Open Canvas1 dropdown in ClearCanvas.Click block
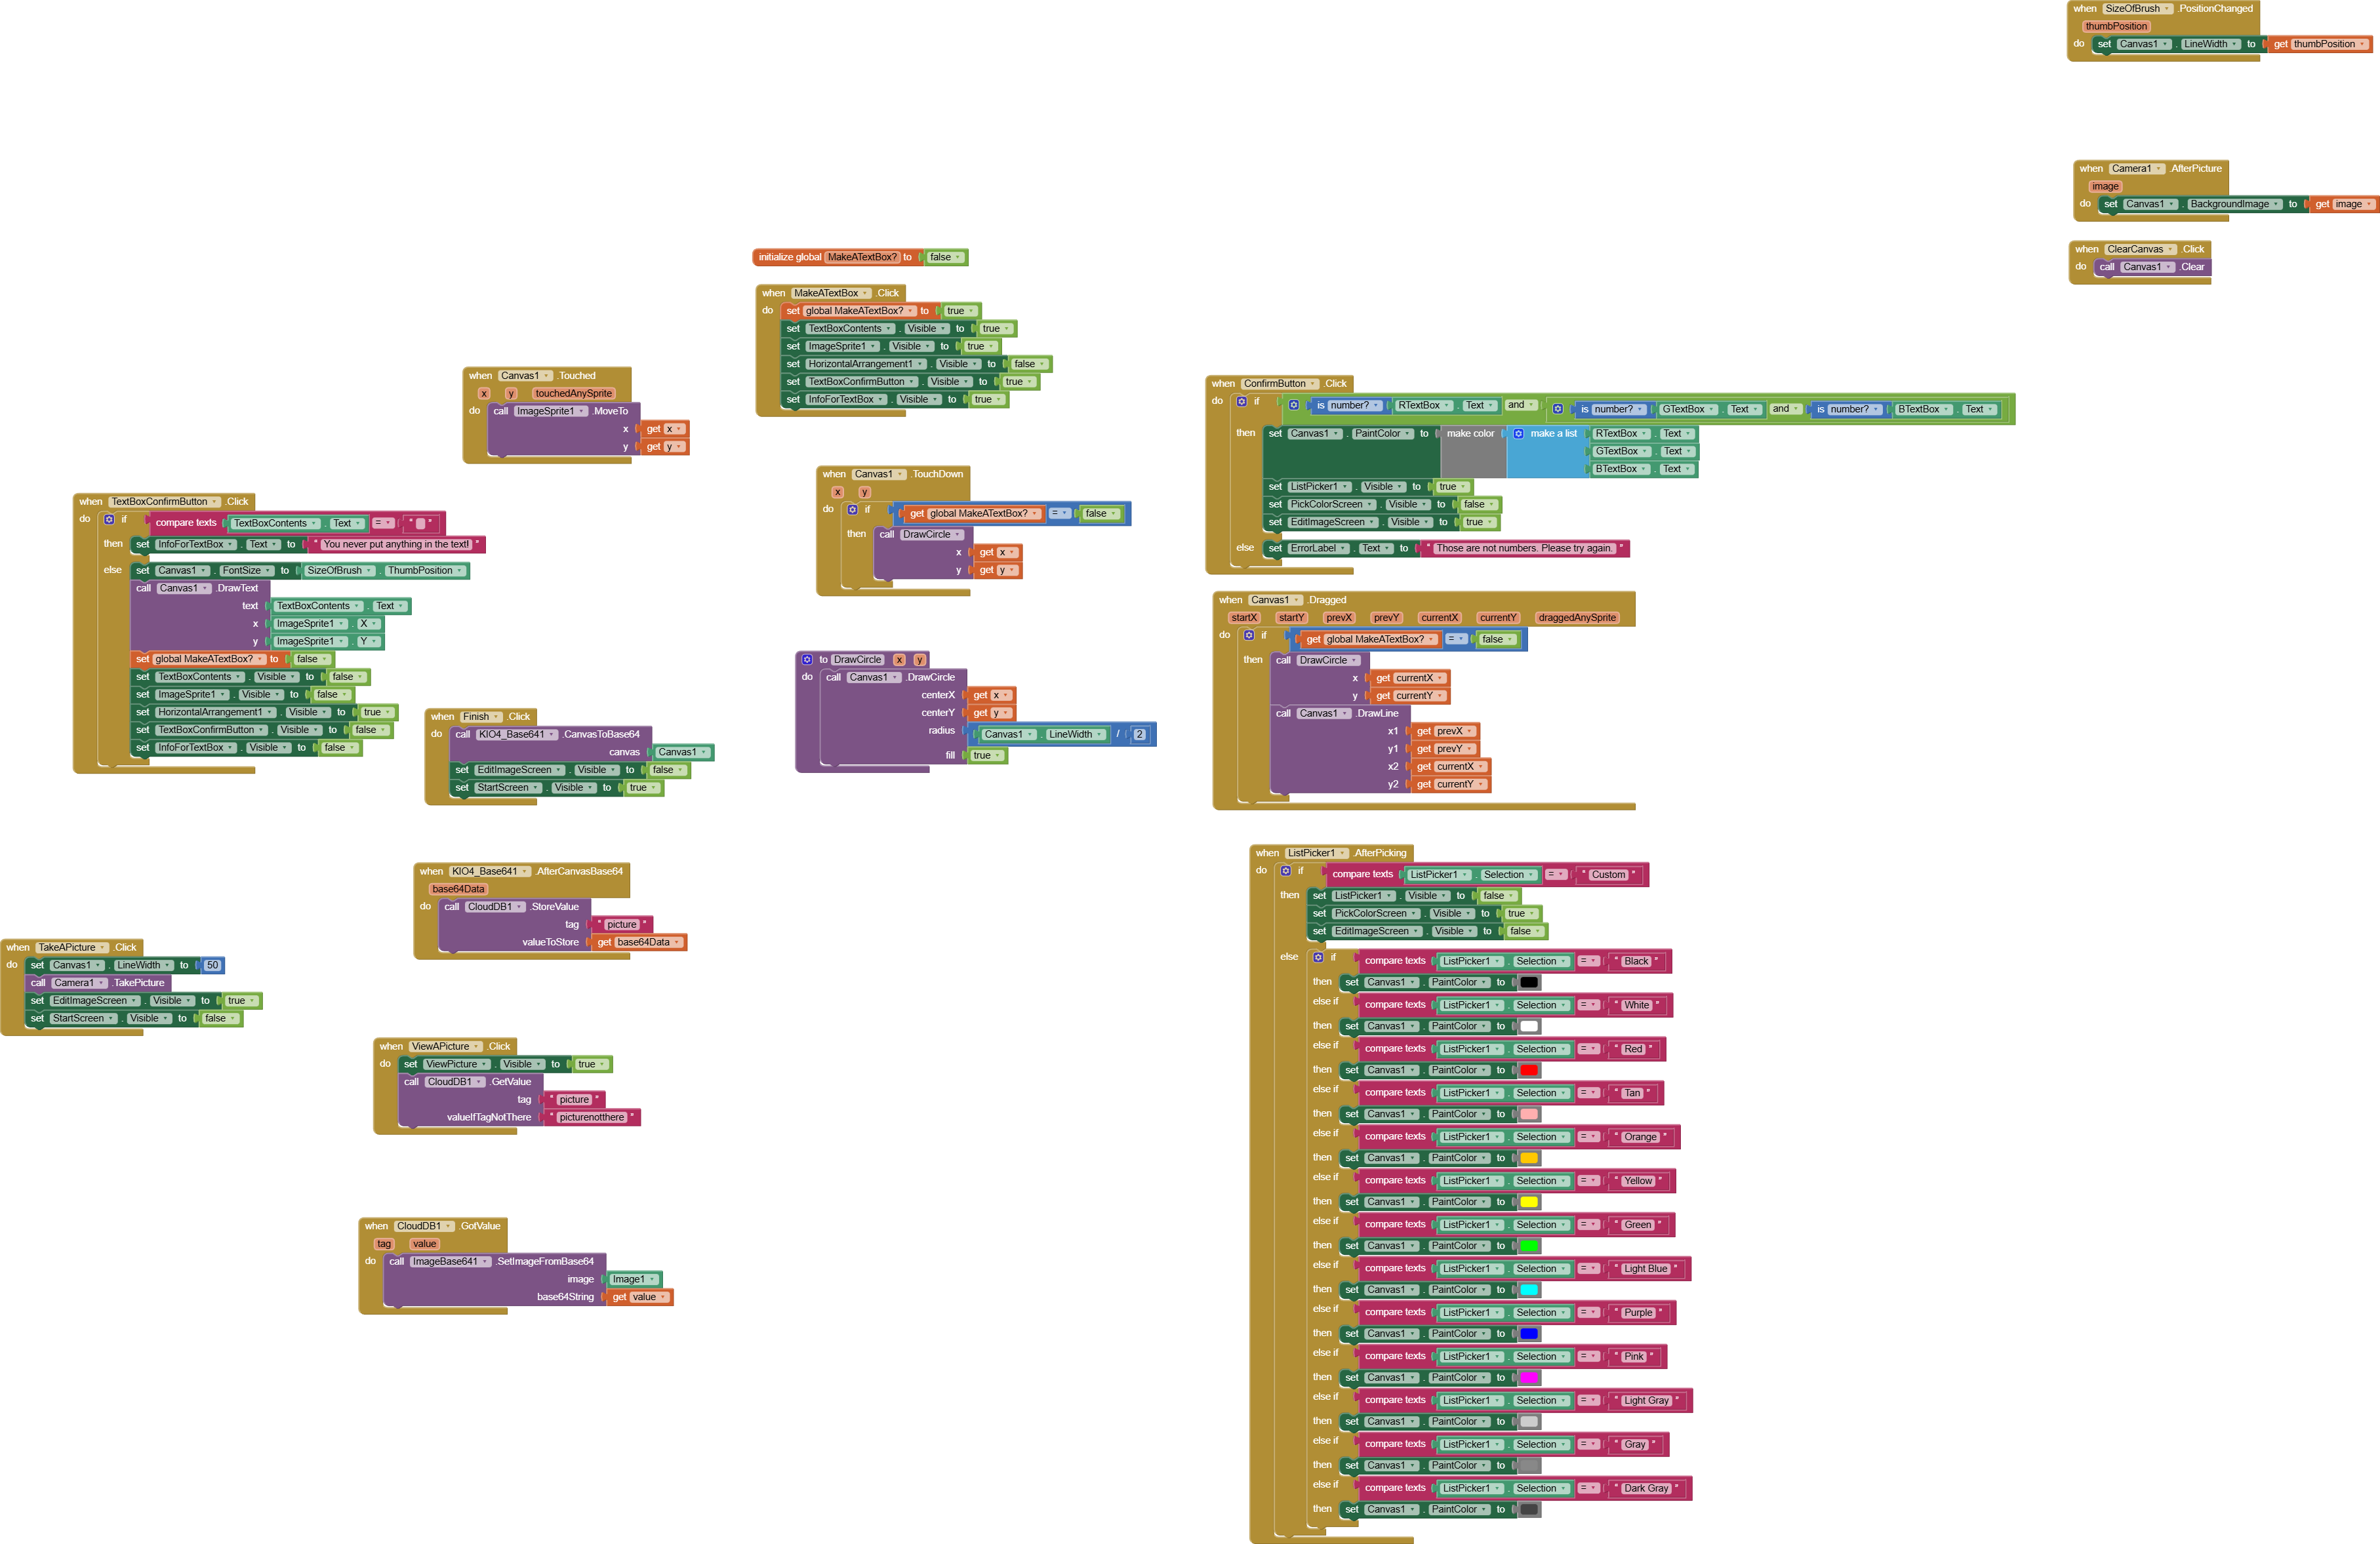Viewport: 2380px width, 1544px height. (x=2147, y=267)
